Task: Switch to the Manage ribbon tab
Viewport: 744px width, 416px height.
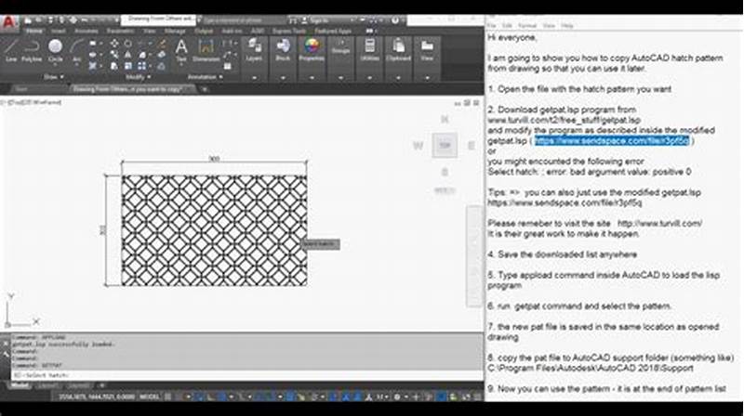Action: coord(175,32)
